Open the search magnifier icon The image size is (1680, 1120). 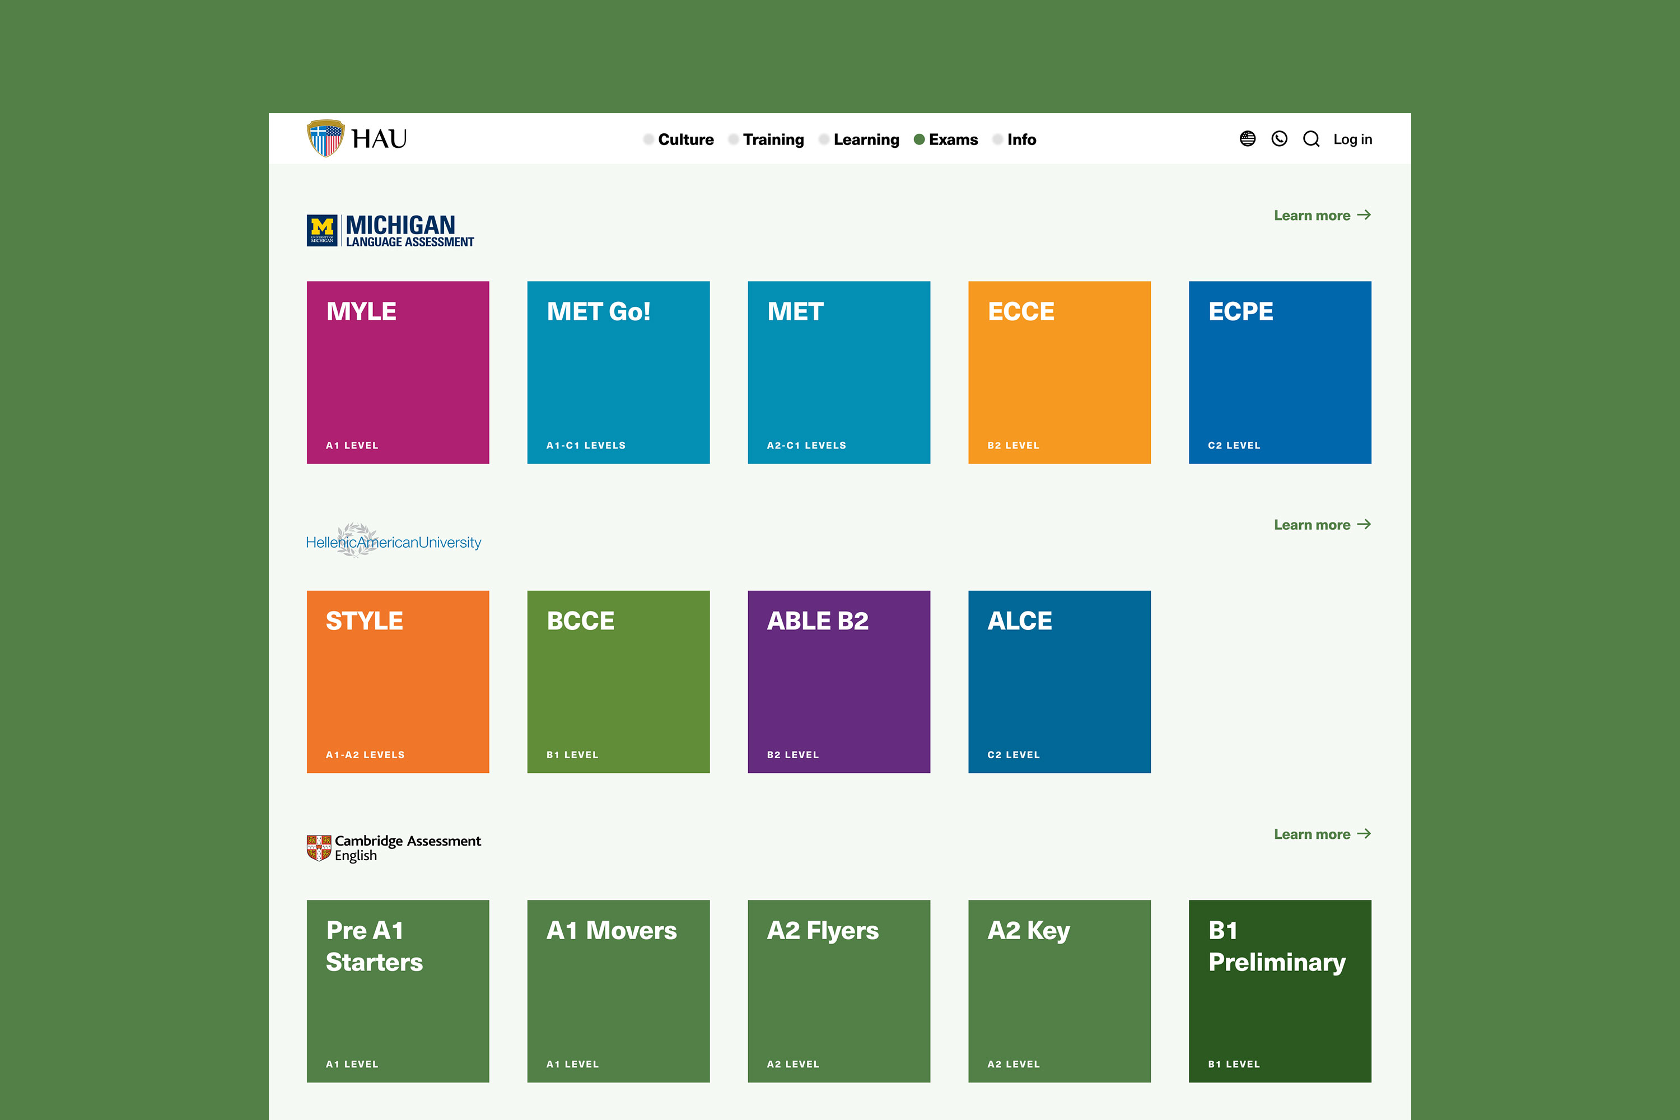click(1312, 138)
